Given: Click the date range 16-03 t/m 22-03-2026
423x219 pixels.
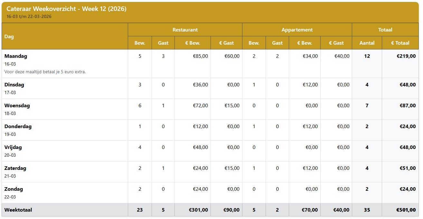Looking at the screenshot, I should [x=29, y=16].
